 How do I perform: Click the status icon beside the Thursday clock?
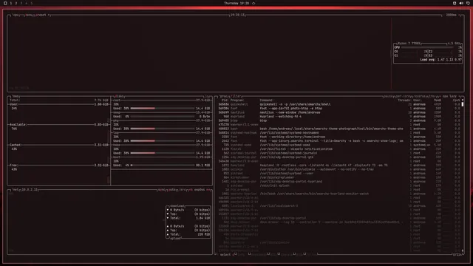click(x=253, y=3)
